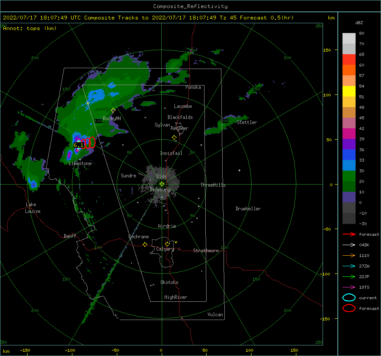Click the RedDeer city label
Viewport: 381px width, 356px height.
179,128
